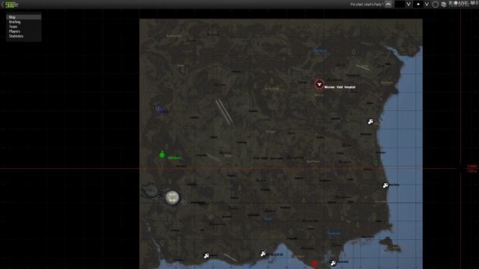Select the south coast marker right of the red marker
Viewport: 479px width, 269px height.
(x=333, y=262)
